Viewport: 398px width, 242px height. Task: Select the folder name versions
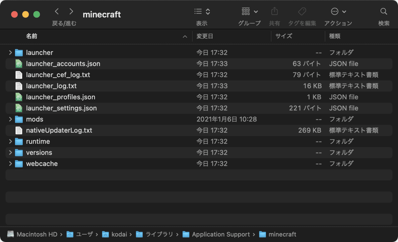click(39, 152)
